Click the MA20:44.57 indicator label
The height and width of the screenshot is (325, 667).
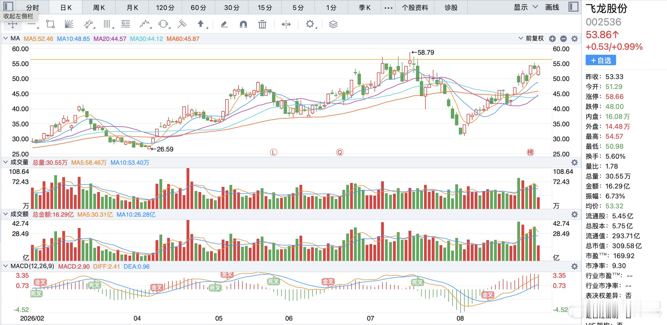point(110,39)
